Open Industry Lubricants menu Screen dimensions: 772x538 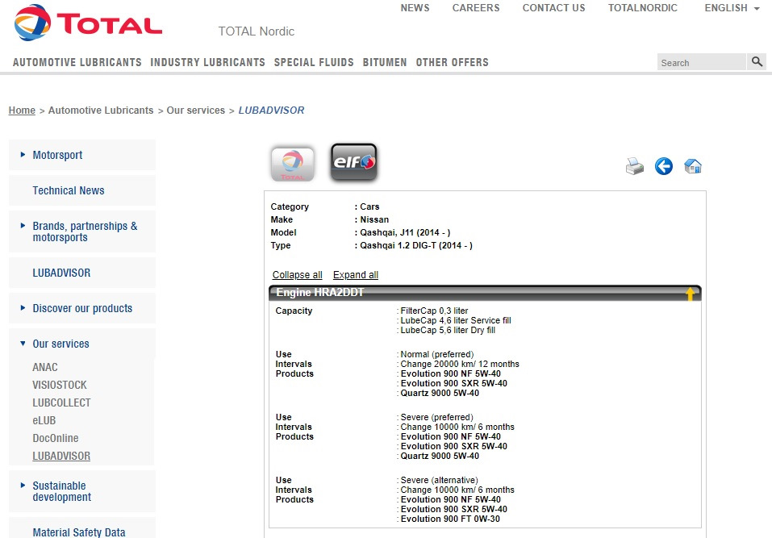[208, 63]
